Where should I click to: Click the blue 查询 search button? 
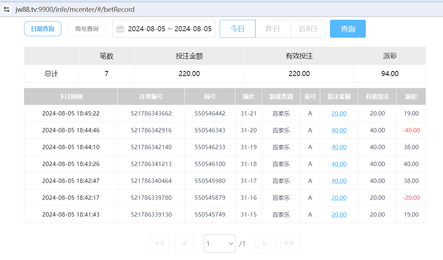[x=348, y=29]
